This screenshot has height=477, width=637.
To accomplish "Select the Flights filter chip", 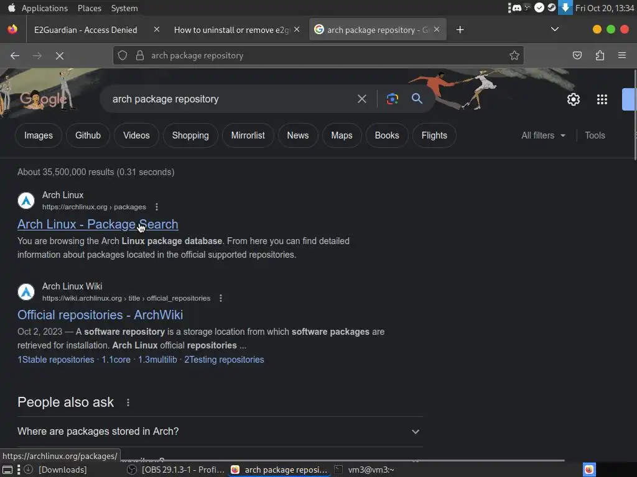I will [434, 135].
